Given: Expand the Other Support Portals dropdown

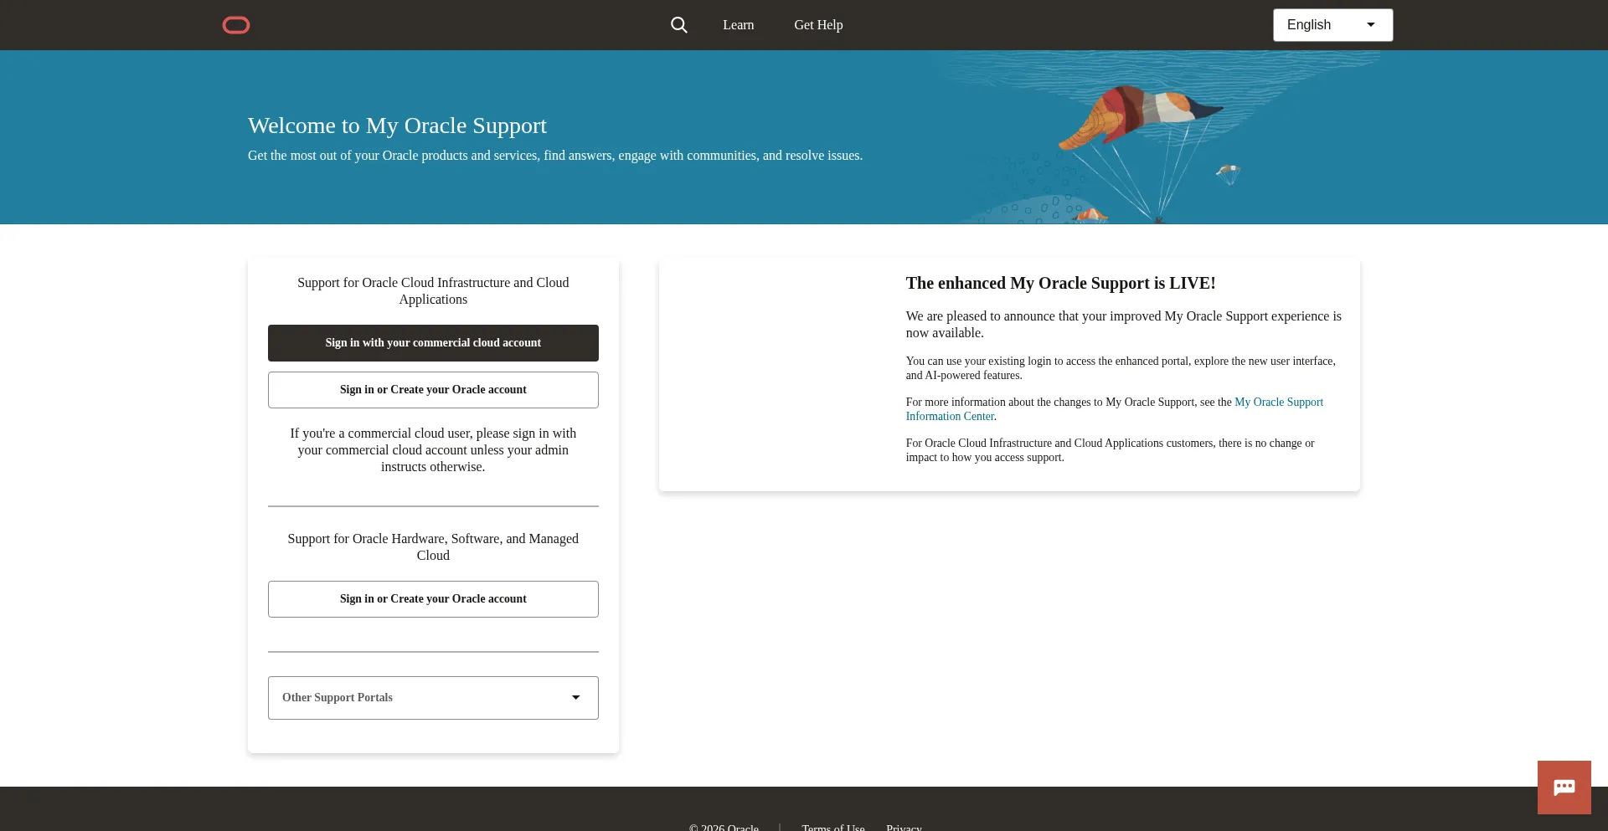Looking at the screenshot, I should click(433, 698).
